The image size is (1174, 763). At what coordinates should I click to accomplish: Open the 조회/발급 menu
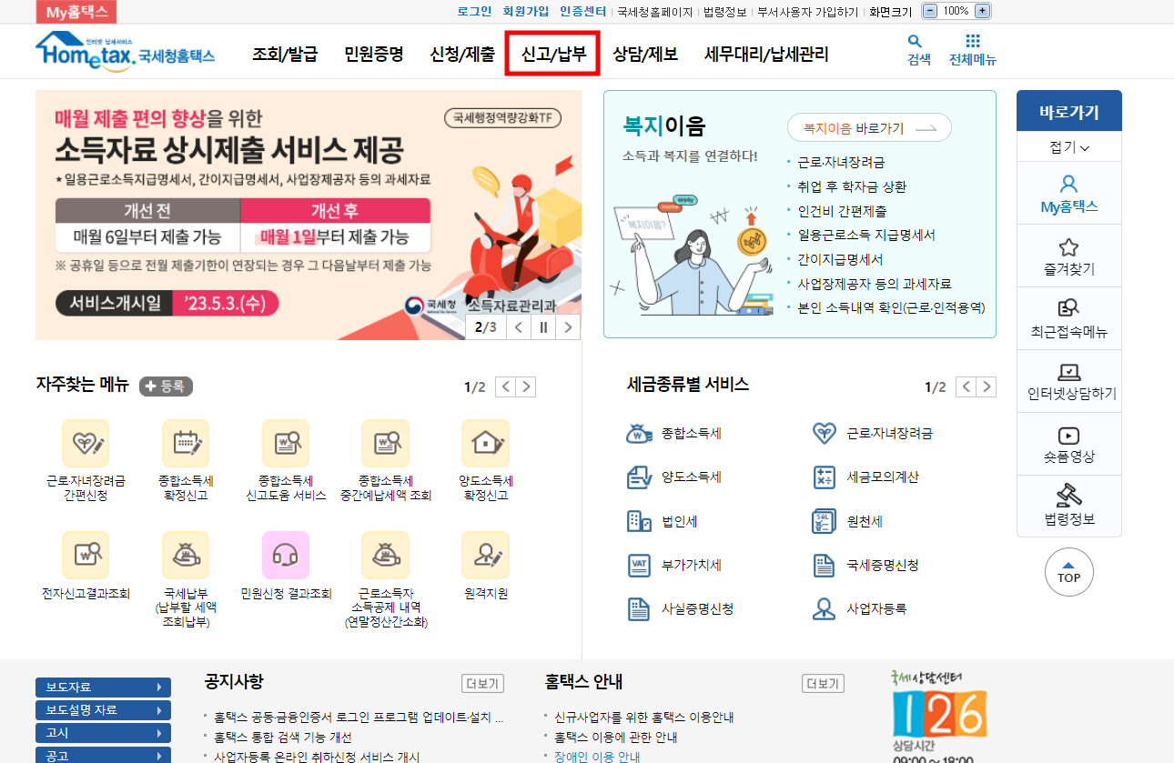285,54
